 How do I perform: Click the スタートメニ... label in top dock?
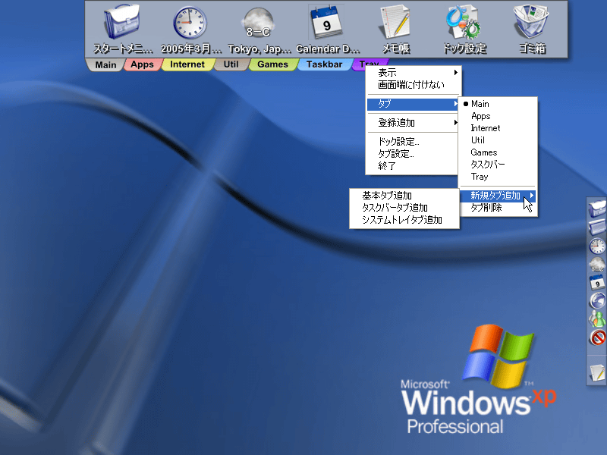click(123, 49)
